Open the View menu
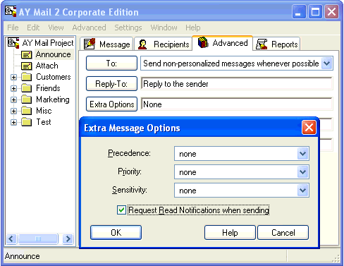 click(56, 28)
